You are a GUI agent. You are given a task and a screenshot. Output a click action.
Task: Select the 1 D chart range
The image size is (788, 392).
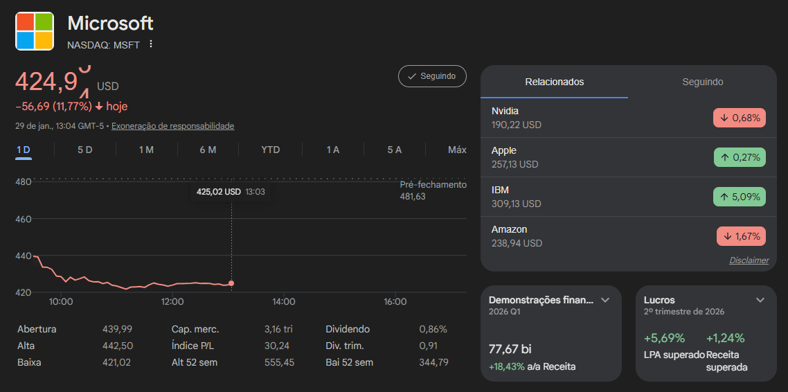tap(24, 150)
